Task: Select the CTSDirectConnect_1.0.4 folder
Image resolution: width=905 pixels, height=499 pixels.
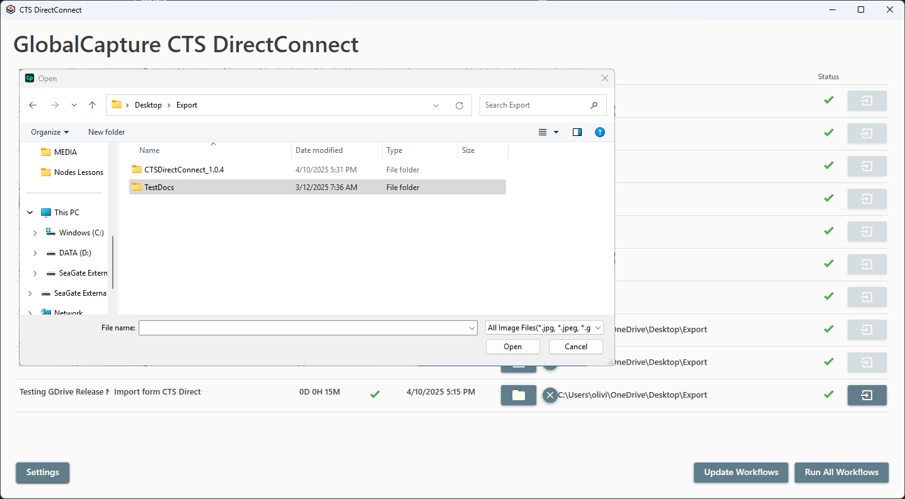Action: coord(183,170)
